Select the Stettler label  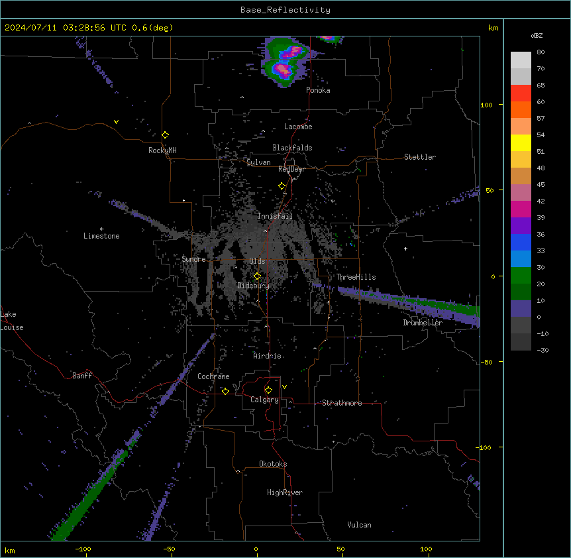pos(420,157)
